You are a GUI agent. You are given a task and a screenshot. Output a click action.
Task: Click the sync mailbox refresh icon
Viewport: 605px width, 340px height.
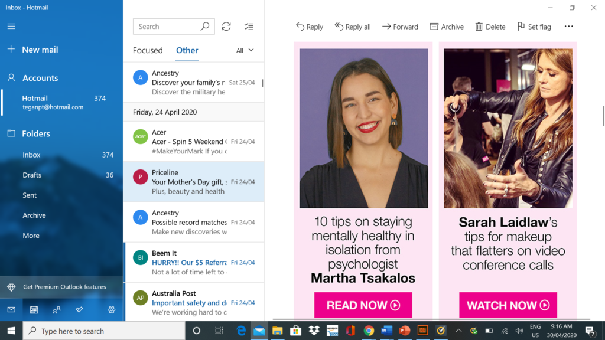coord(226,27)
